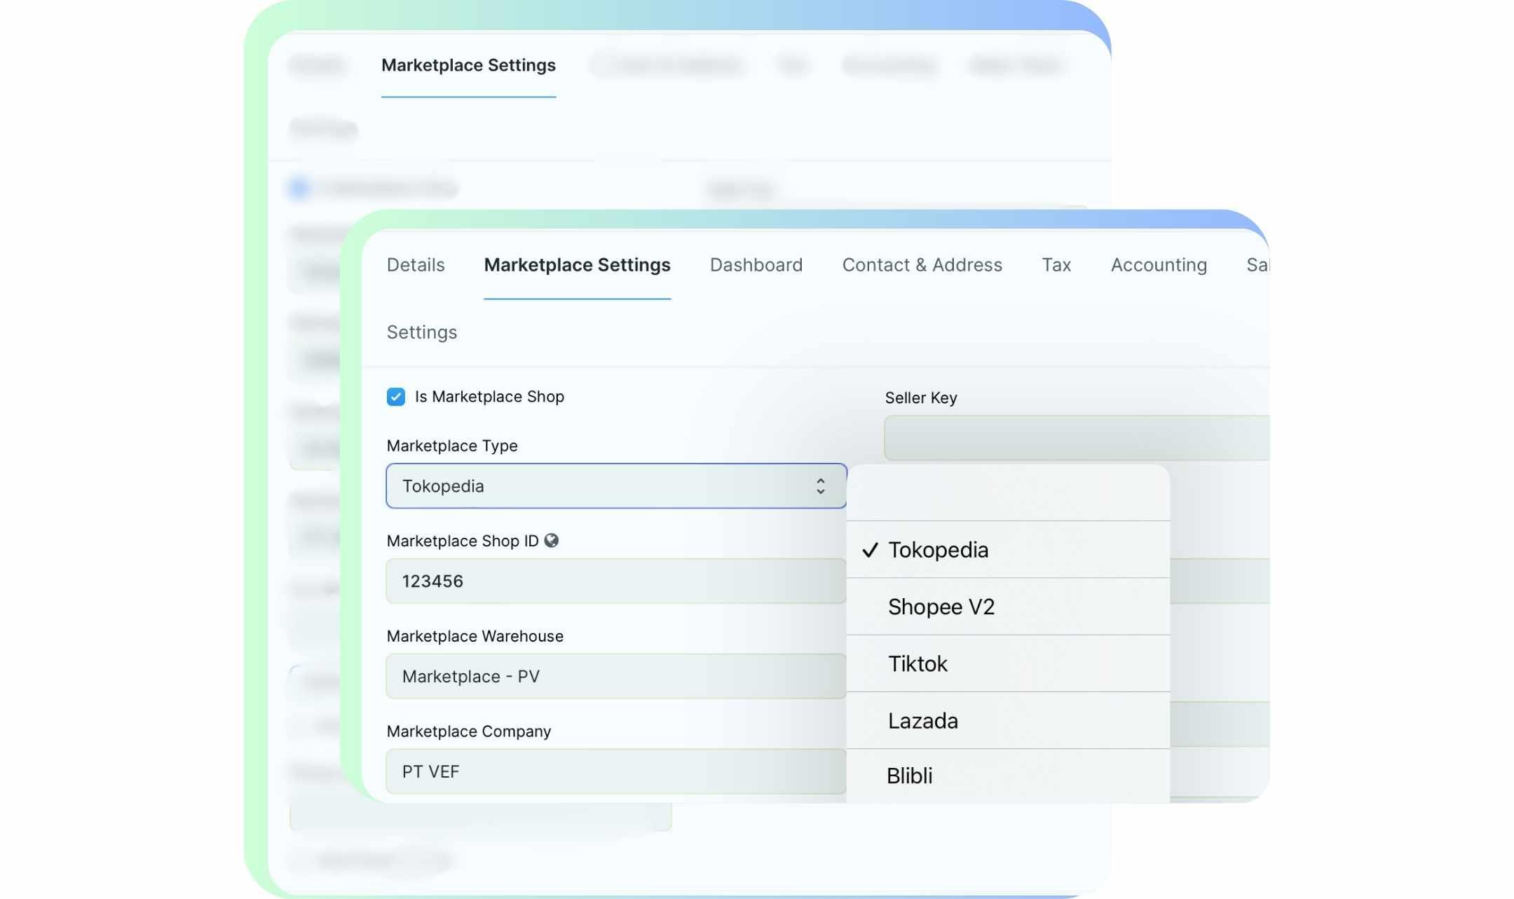The width and height of the screenshot is (1514, 899).
Task: Select Blibli marketplace option
Action: point(909,776)
